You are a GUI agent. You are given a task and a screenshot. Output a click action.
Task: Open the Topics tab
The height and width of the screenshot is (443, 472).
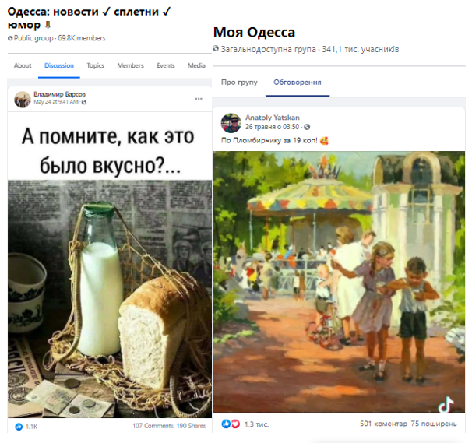[x=96, y=65]
